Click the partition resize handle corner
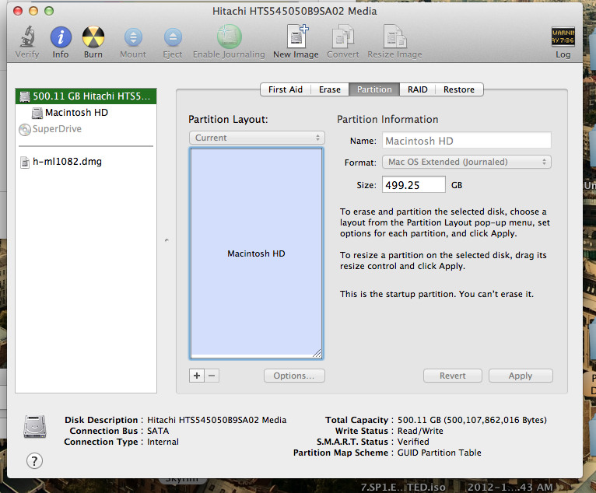The width and height of the screenshot is (596, 493). pyautogui.click(x=317, y=353)
